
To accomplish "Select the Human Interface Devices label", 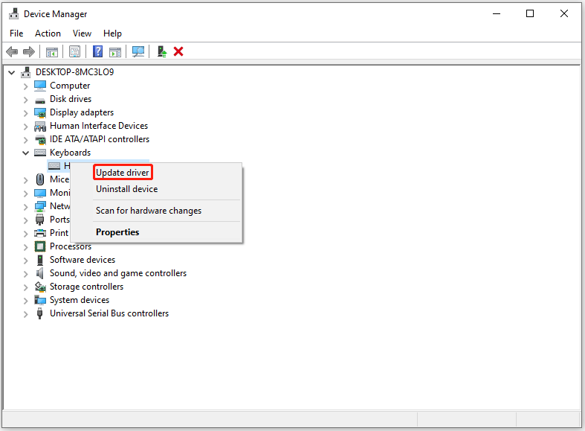I will (99, 126).
